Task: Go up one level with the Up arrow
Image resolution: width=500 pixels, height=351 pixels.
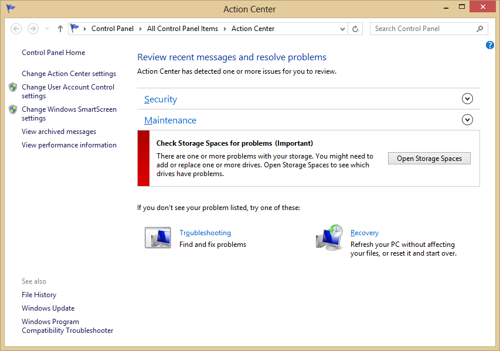Action: [60, 29]
